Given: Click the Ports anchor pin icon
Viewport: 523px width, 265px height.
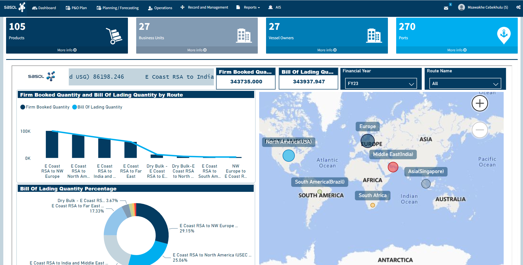Looking at the screenshot, I should [x=504, y=36].
